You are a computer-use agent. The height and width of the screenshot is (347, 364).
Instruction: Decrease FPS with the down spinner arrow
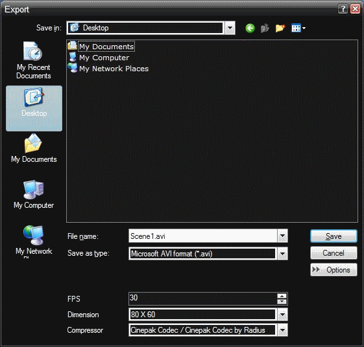(x=282, y=302)
